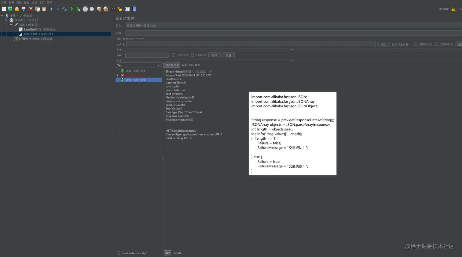This screenshot has width=462, height=257.
Task: Collapse the 请求（3级目录）sampler tree node
Action: click(11, 25)
